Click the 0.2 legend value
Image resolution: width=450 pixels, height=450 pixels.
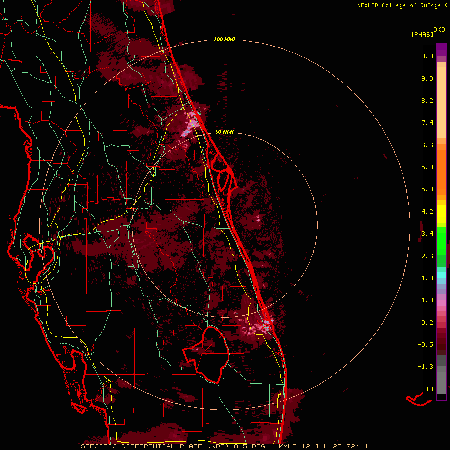pos(427,323)
